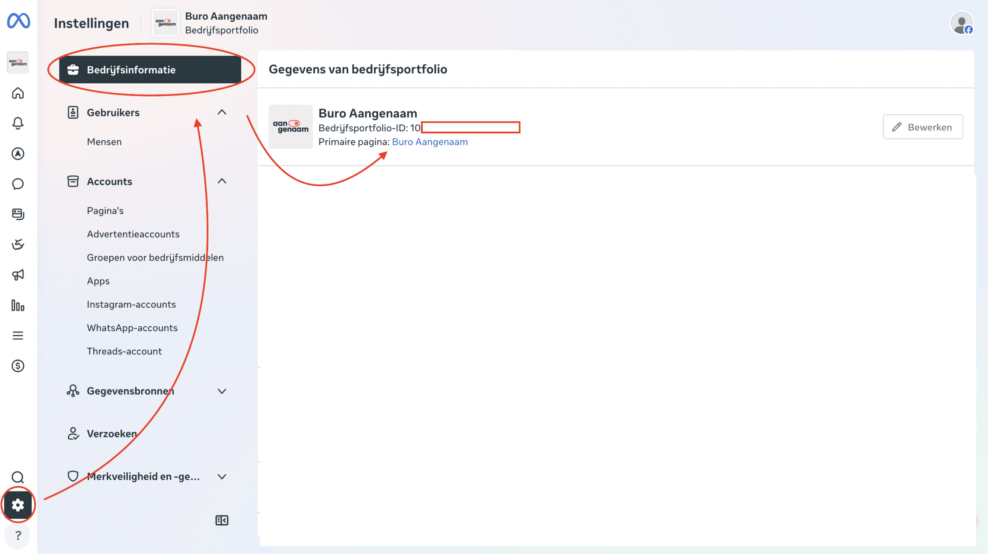Click the Bedrijfsportfolio-ID text
The image size is (988, 554).
pos(369,128)
